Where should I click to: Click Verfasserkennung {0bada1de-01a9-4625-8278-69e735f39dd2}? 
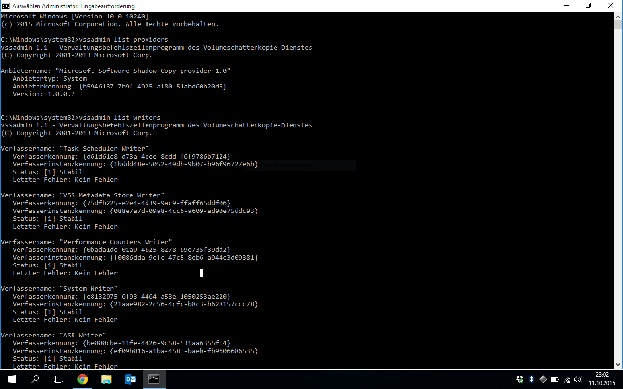point(122,249)
